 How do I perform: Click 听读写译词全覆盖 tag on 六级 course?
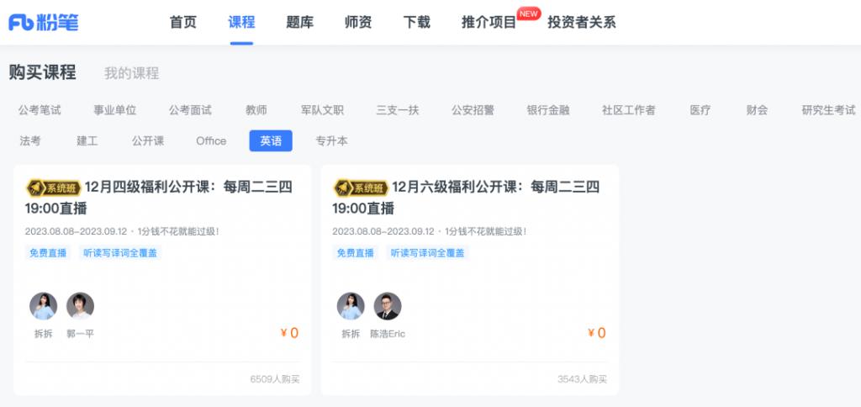tap(427, 252)
